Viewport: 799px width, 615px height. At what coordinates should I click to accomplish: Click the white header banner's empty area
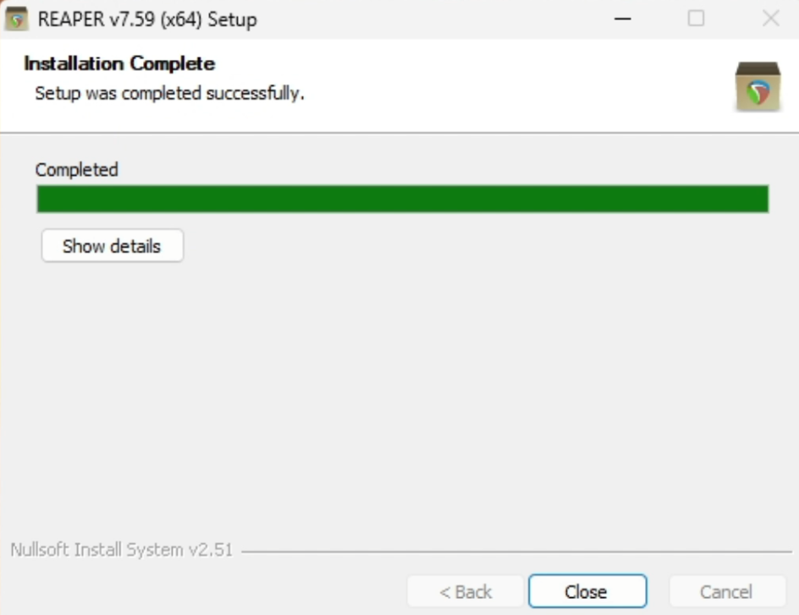pyautogui.click(x=508, y=85)
